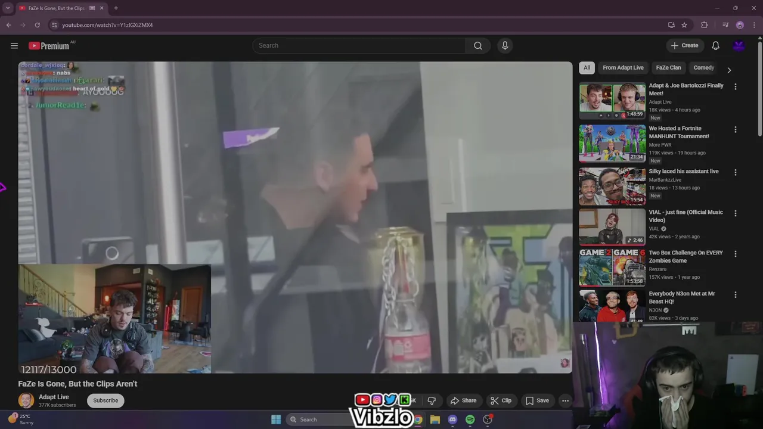The height and width of the screenshot is (429, 763).
Task: Click the Subscribe button
Action: [106, 400]
